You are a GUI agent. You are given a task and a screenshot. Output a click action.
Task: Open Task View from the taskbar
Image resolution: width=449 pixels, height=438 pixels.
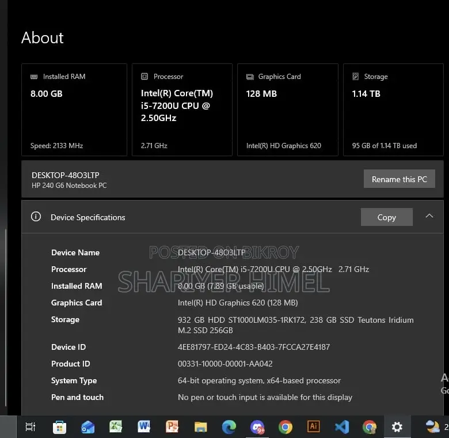tap(31, 427)
